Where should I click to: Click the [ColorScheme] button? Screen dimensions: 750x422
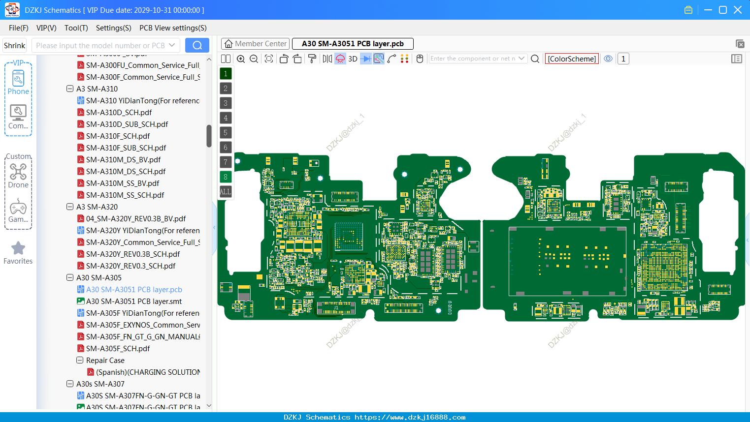[x=572, y=59]
